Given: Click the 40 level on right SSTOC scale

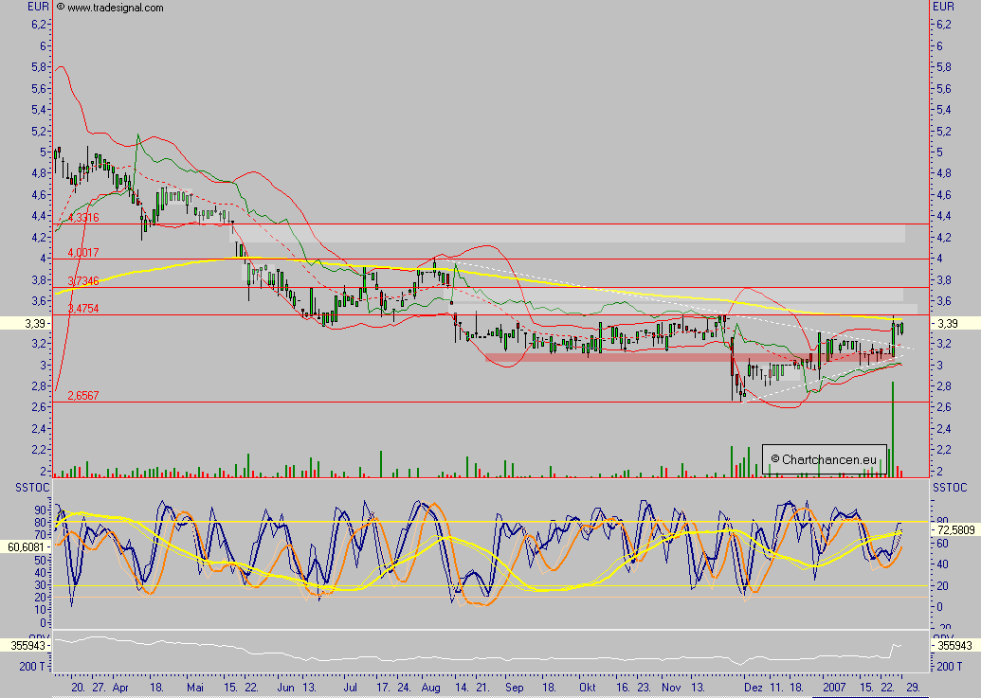Looking at the screenshot, I should click(x=942, y=564).
